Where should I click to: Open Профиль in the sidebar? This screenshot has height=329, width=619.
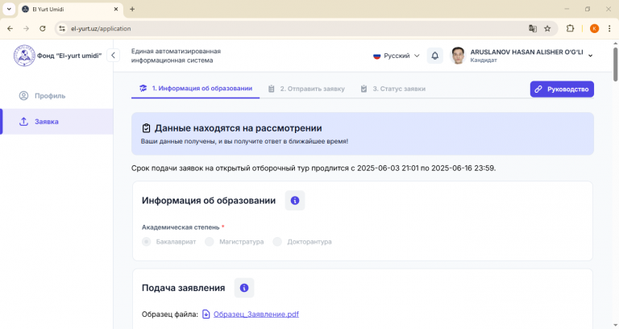pos(56,96)
